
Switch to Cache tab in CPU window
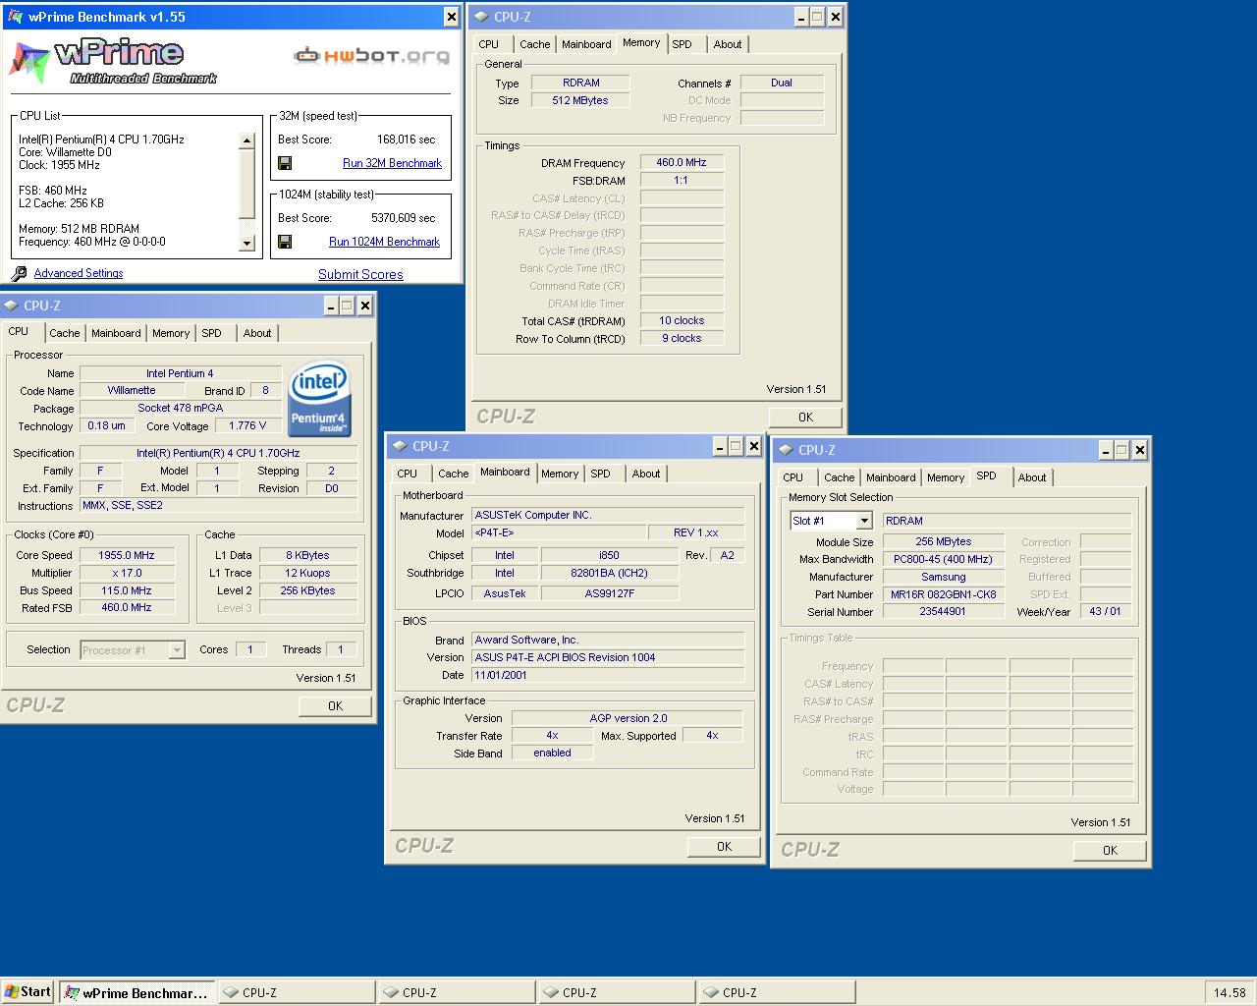point(65,333)
